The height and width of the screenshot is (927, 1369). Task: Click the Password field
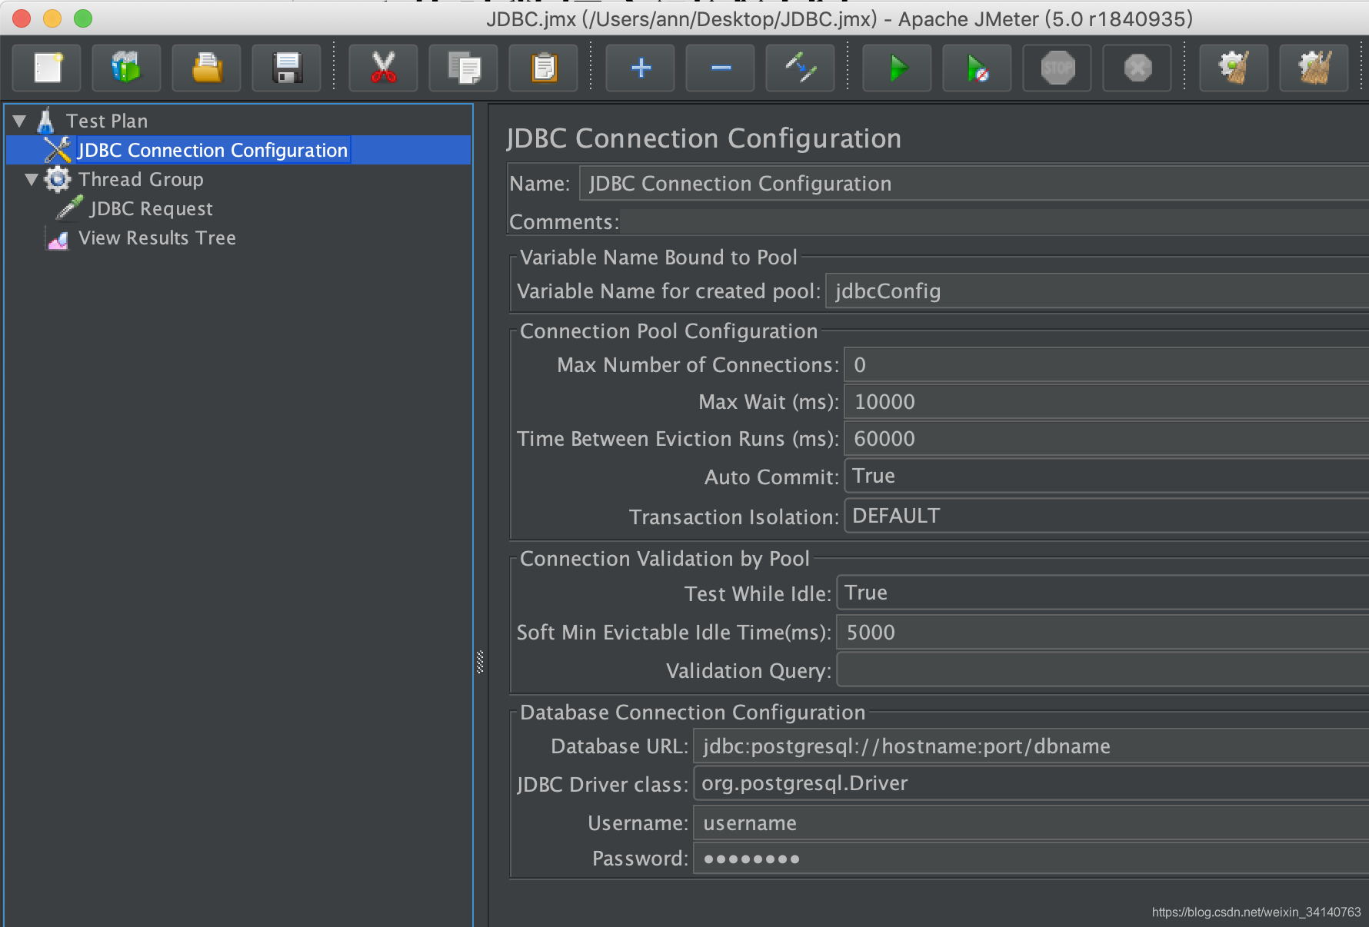(x=1031, y=859)
